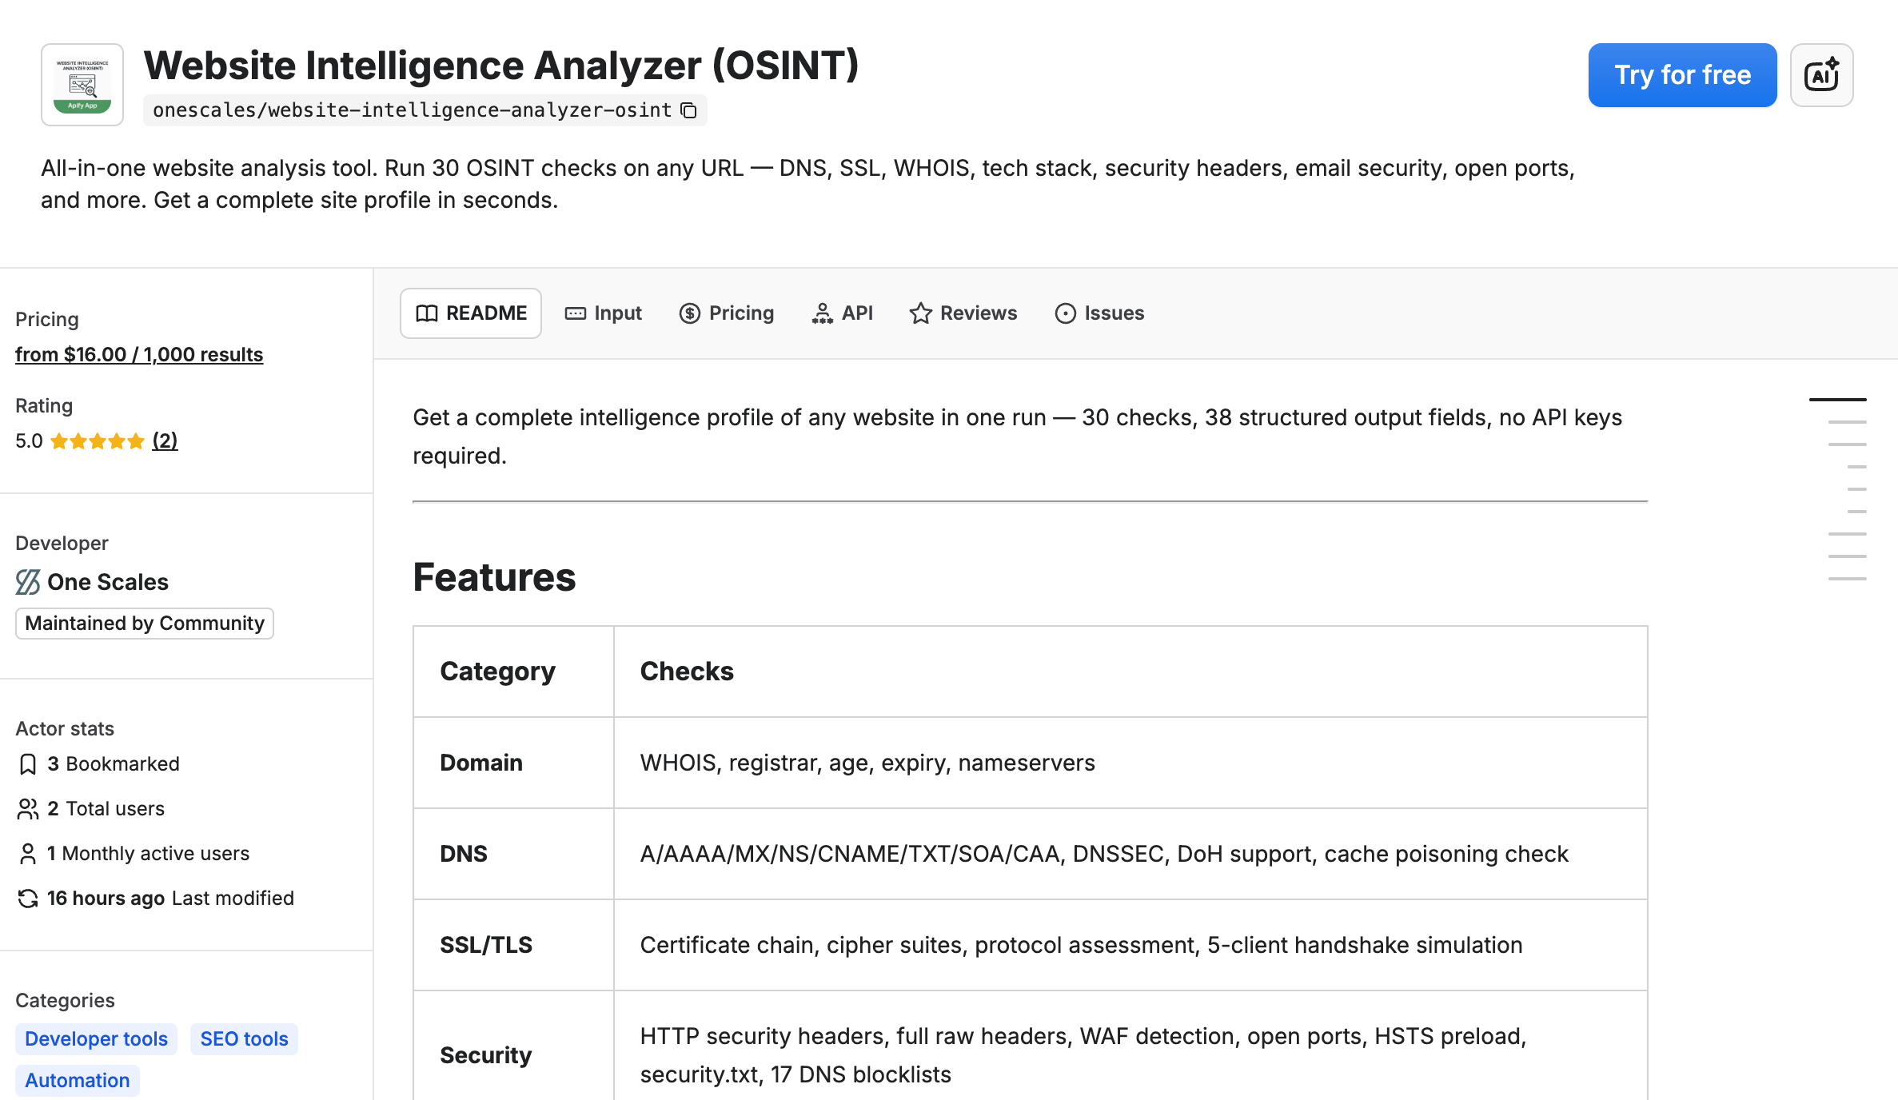Screen dimensions: 1898x1100
Task: Click the bookmark icon in Actor stats
Action: (x=28, y=763)
